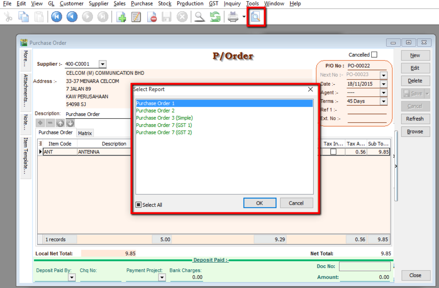Expand the Terms 45 Days dropdown
439x288 pixels.
(x=383, y=101)
